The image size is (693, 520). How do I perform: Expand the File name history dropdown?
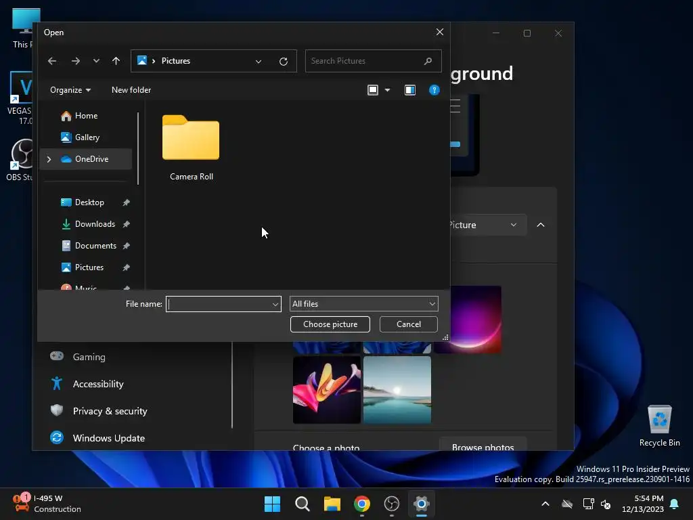pos(275,304)
